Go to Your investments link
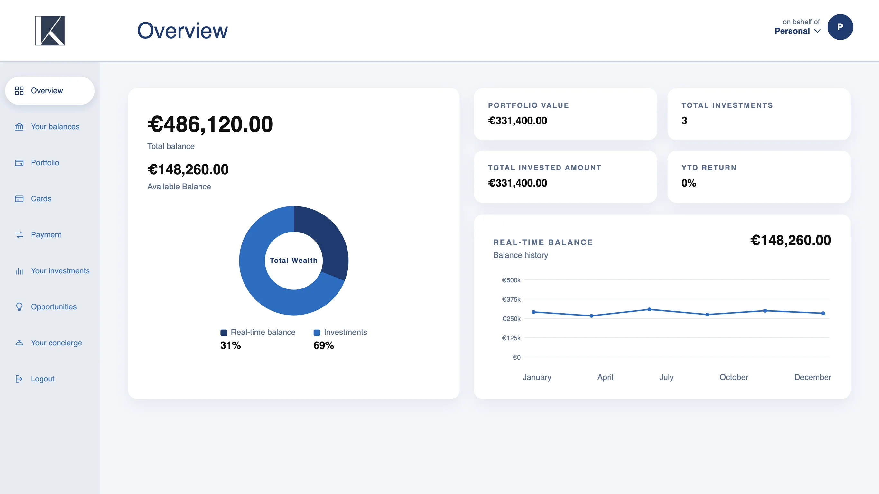 [60, 271]
